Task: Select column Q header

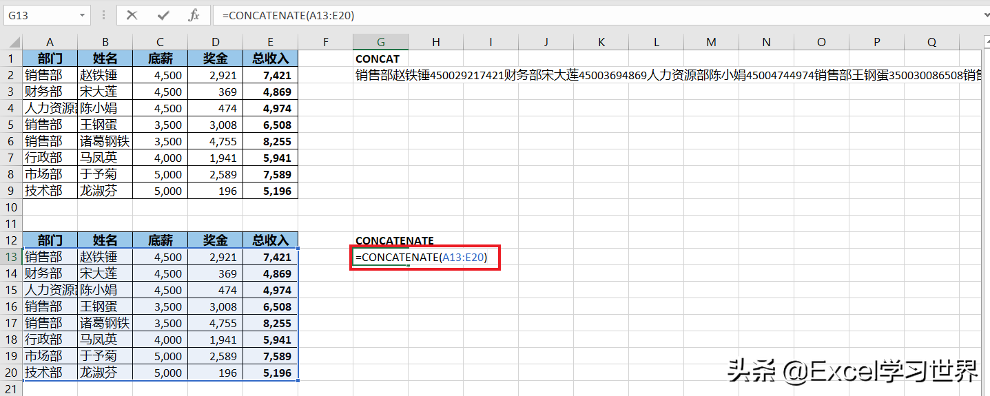Action: pyautogui.click(x=932, y=42)
